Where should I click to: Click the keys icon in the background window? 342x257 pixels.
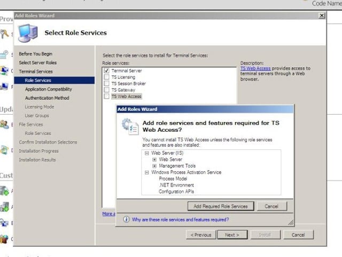coord(4,34)
